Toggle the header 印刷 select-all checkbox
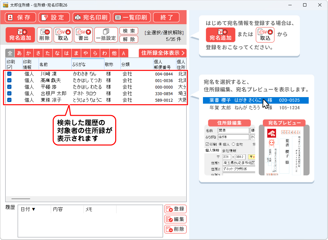This screenshot has width=328, height=240. pos(9,67)
